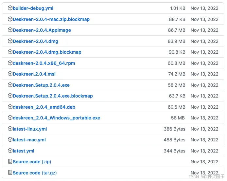The width and height of the screenshot is (227, 181).
Task: Click package icon next to deskreen-2.0.4.x86_64.rpm
Action: (x=10, y=63)
